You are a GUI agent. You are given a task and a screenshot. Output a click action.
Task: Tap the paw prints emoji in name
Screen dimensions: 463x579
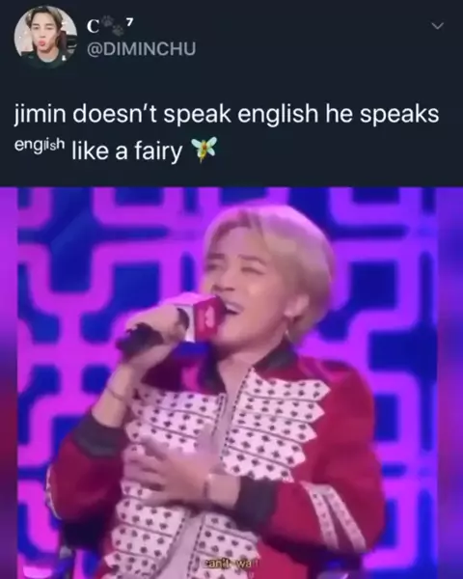(x=112, y=26)
